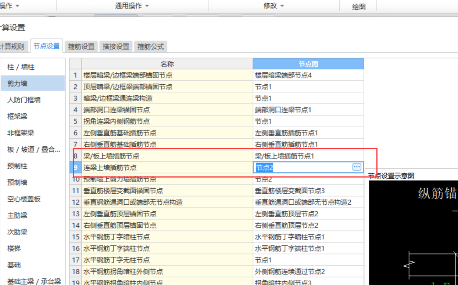Click 外侧钢筋连续通过节点2 cell
This screenshot has width=458, height=285.
tap(308, 271)
